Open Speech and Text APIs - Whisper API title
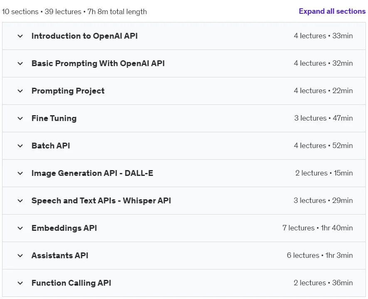Screen dimensions: 368x299 (101, 201)
